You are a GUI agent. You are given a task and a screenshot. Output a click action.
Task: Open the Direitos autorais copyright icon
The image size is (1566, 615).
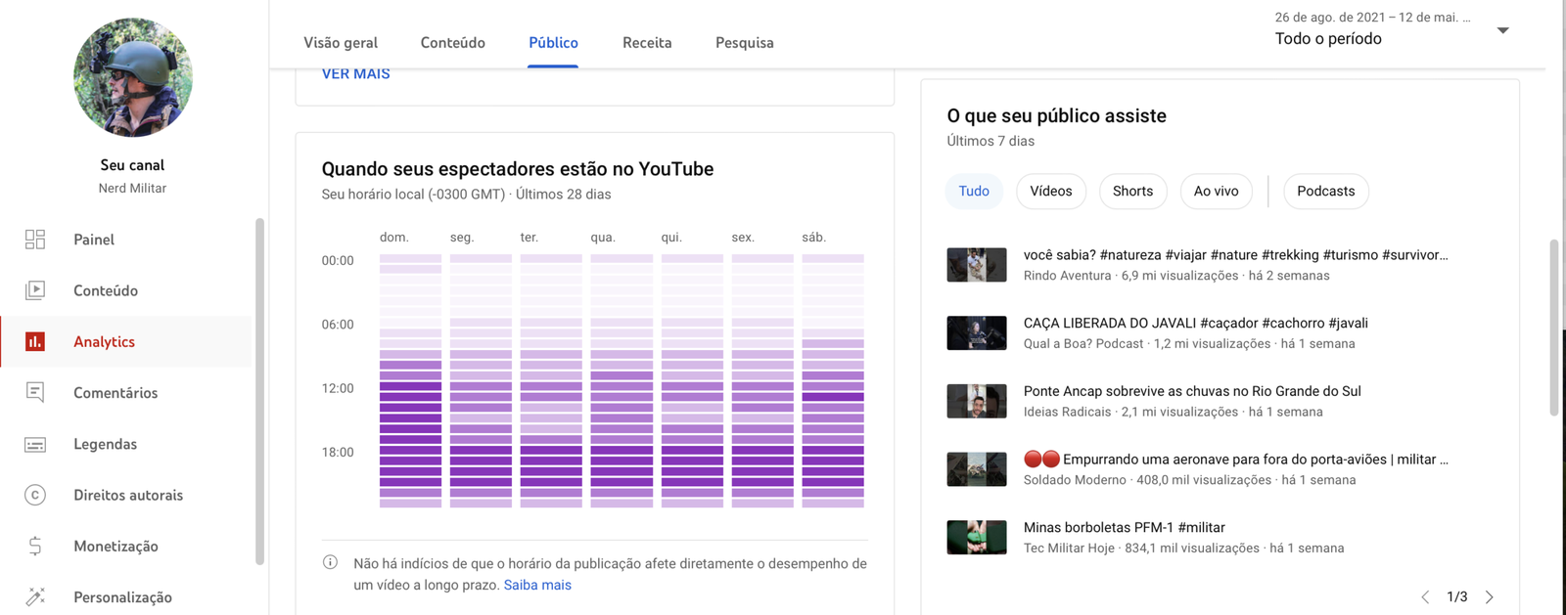pyautogui.click(x=35, y=495)
